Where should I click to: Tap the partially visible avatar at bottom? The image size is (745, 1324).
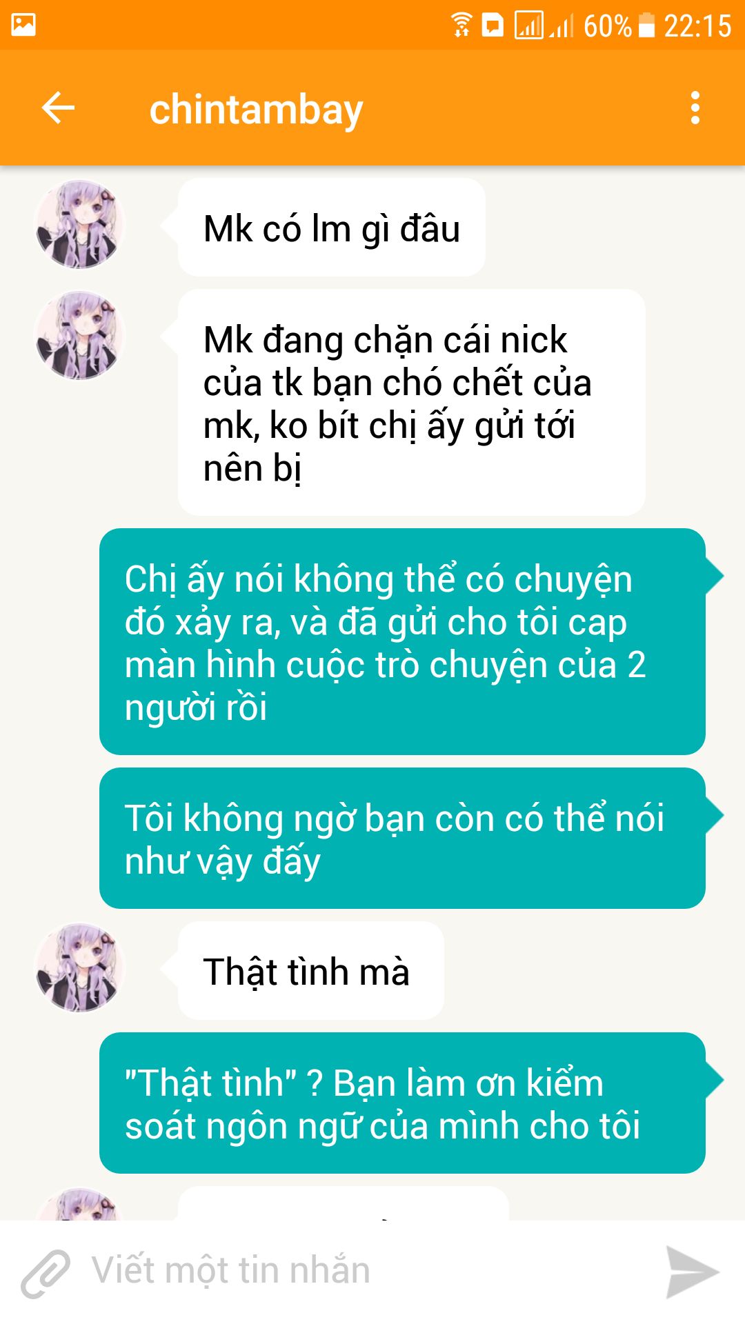[79, 1204]
